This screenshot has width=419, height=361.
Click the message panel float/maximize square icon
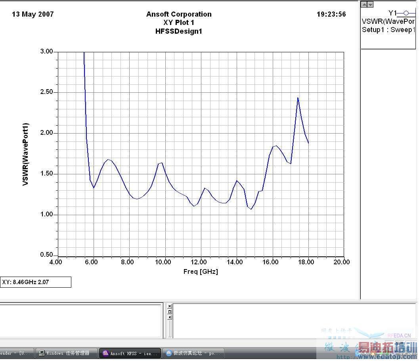(170, 311)
